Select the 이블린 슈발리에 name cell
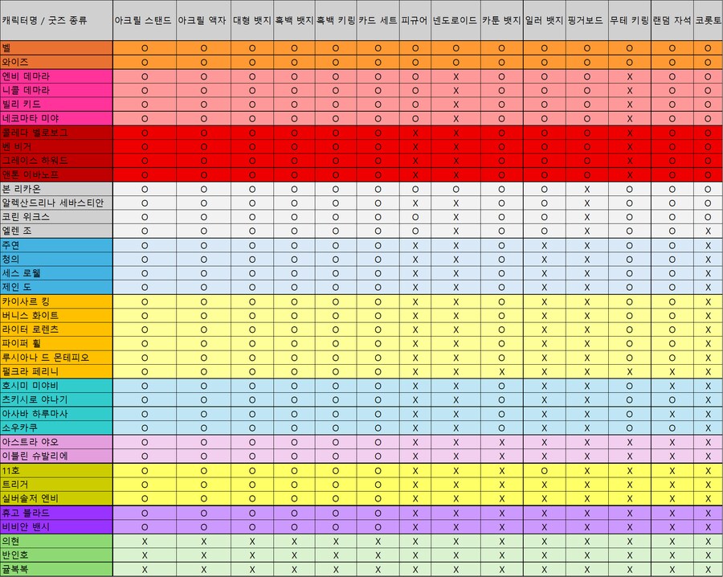Screen dimensions: 723x577 tap(56, 456)
